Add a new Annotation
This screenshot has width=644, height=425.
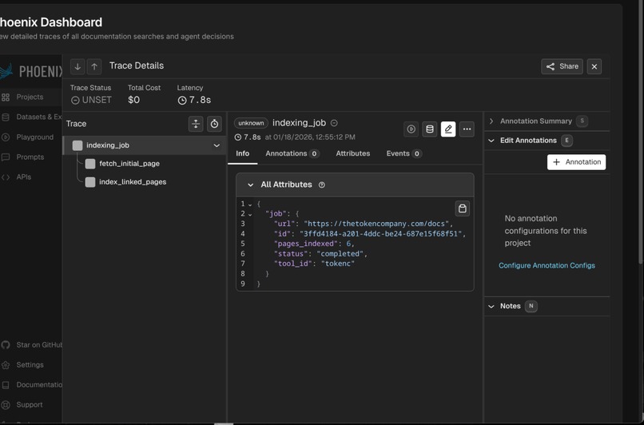(x=576, y=162)
